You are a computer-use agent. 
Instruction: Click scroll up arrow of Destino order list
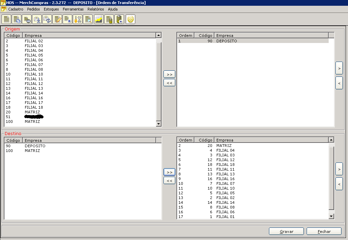pos(331,140)
